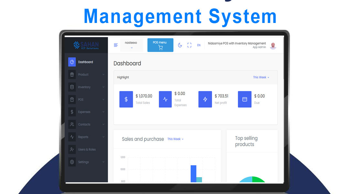
Task: Expand the Settings menu chevron
Action: click(x=103, y=162)
